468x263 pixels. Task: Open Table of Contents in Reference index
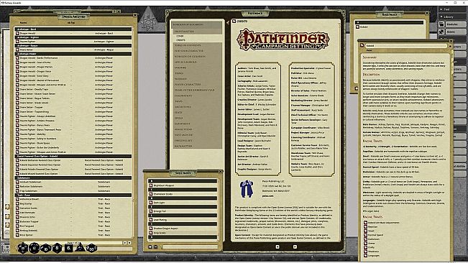(x=198, y=45)
